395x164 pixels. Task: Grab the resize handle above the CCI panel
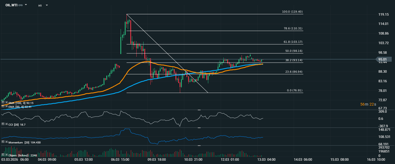coord(199,110)
